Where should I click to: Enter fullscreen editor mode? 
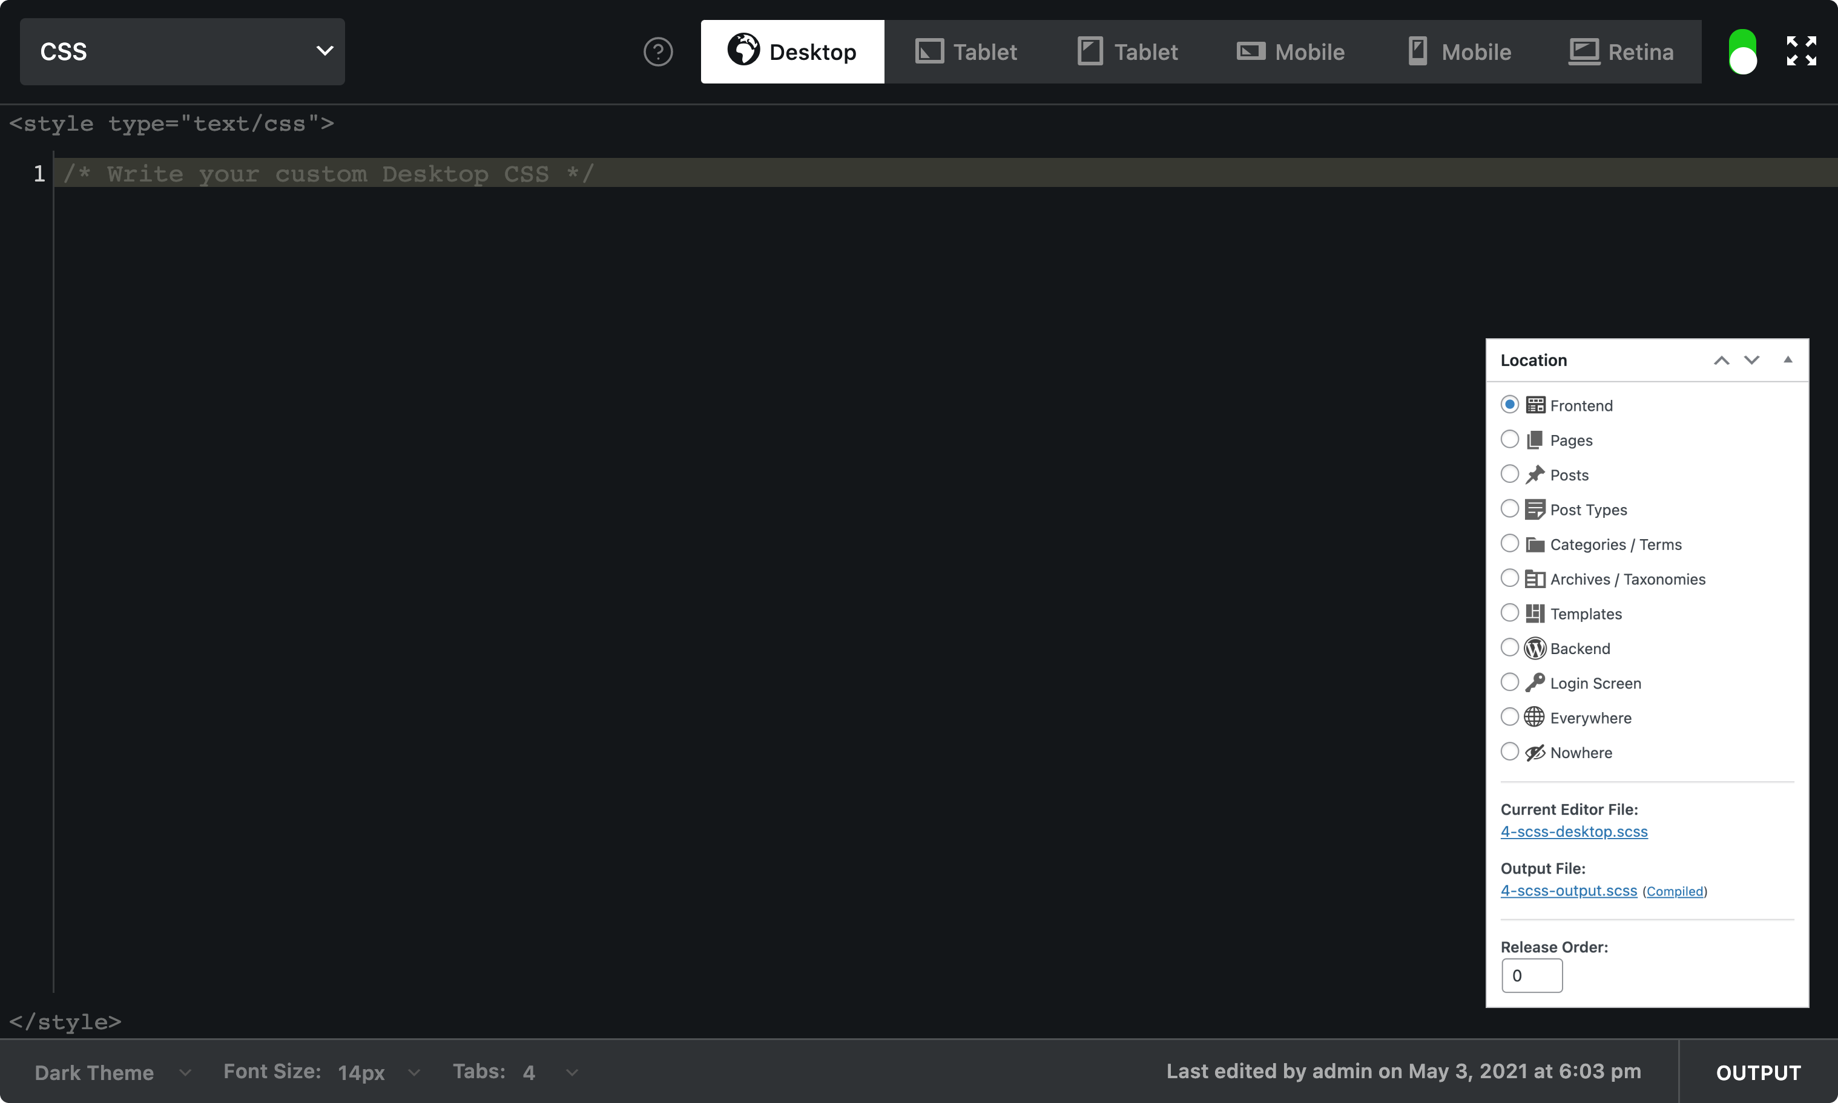1802,51
